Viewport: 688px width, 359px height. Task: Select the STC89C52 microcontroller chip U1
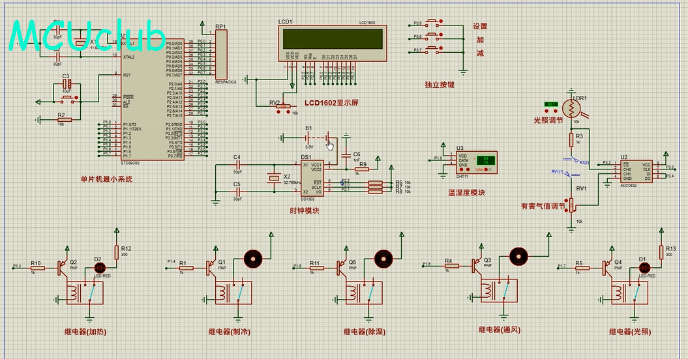pyautogui.click(x=152, y=99)
